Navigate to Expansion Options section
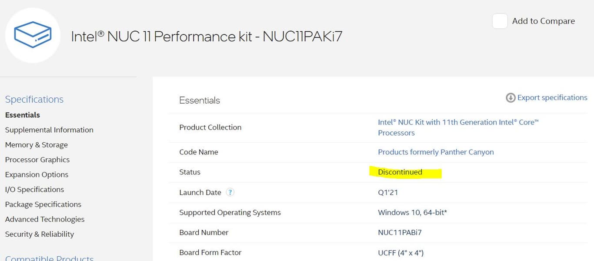 tap(37, 174)
